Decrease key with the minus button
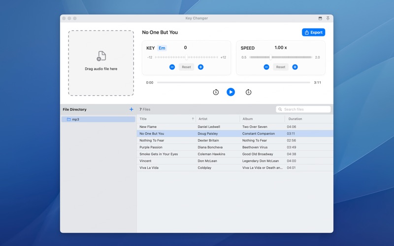 [172, 67]
